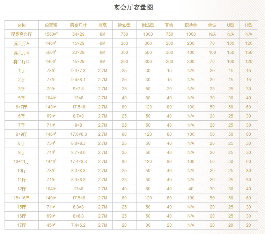Click the 宴会厅B row name

[x=21, y=52]
